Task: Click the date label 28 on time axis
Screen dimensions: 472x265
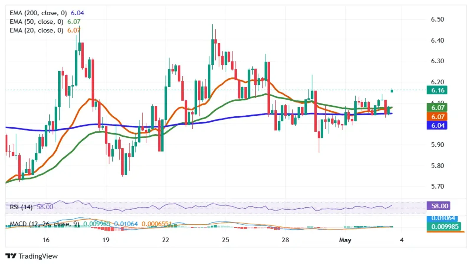Action: click(x=285, y=240)
